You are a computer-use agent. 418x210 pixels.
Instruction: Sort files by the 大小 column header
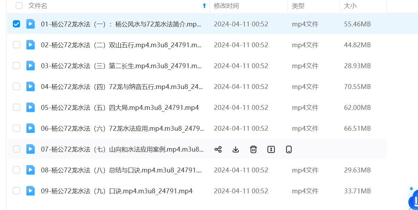(350, 6)
